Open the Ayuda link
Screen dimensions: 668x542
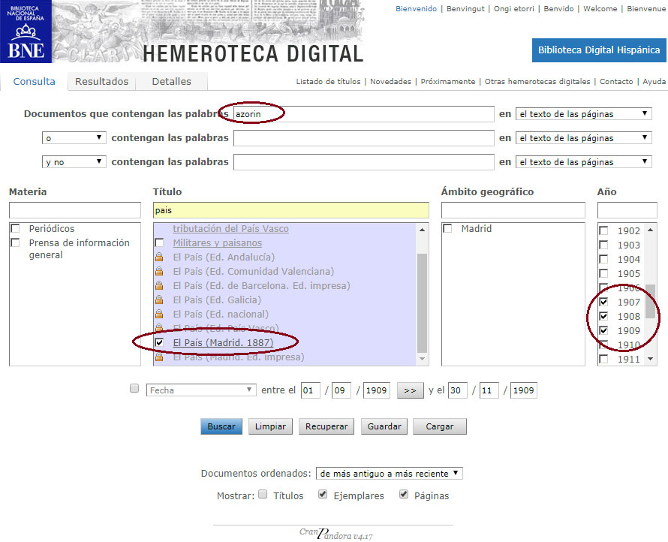click(654, 81)
